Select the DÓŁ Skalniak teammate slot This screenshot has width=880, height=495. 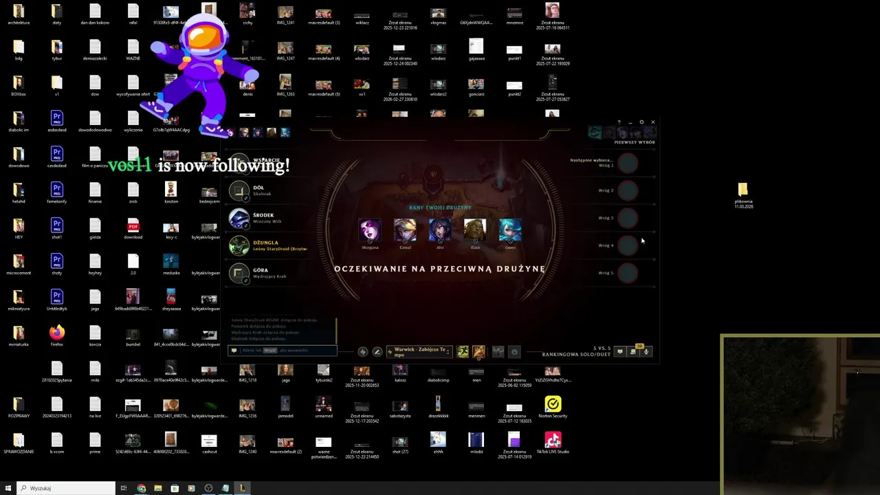pyautogui.click(x=268, y=191)
